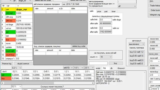Click the safe doge safe limit field
The height and width of the screenshot is (90, 160).
[x=105, y=19]
